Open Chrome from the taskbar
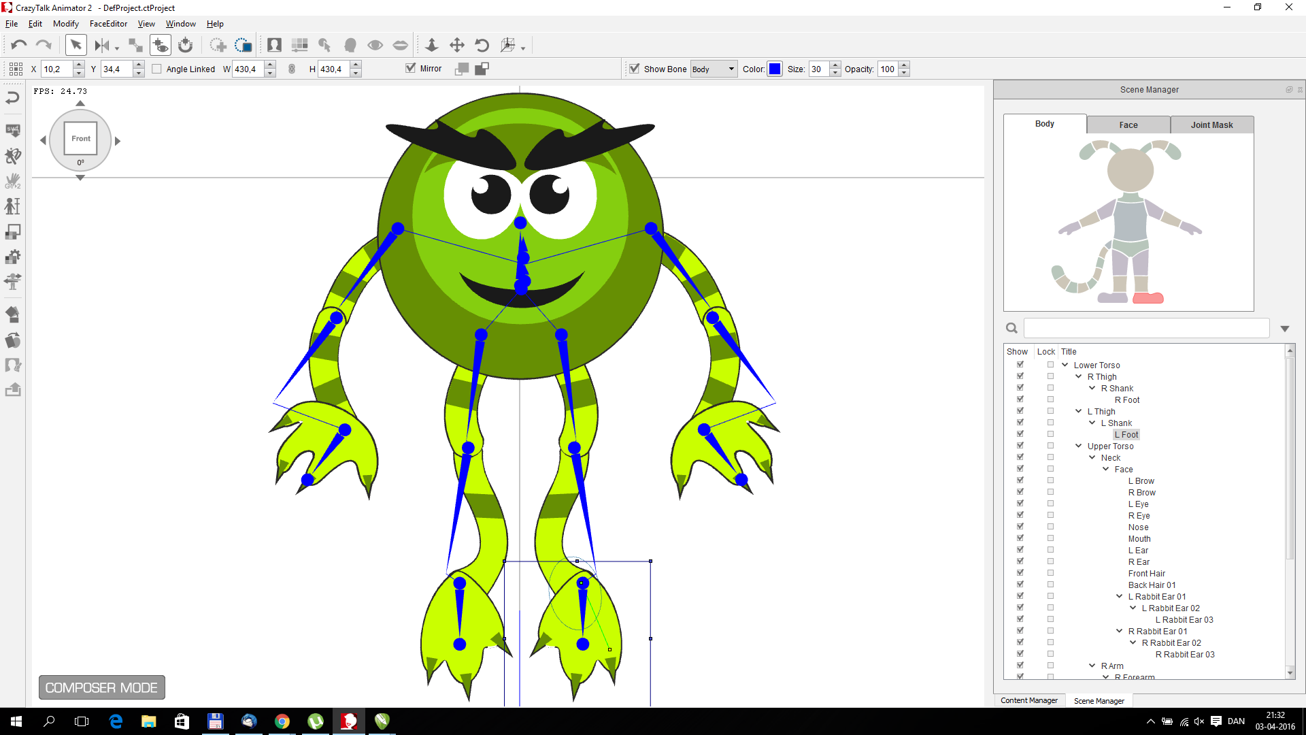Screen dimensions: 1306x735 tap(282, 721)
